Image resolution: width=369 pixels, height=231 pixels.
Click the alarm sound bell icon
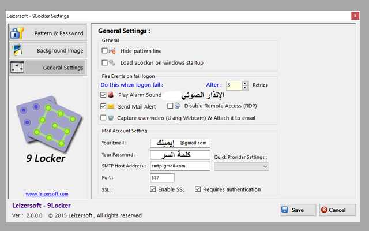pos(112,95)
